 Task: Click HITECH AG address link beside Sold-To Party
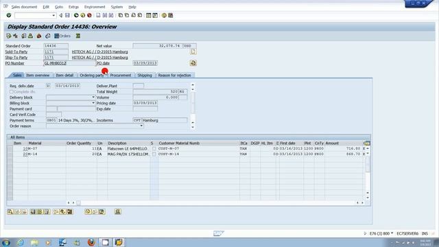[x=99, y=52]
